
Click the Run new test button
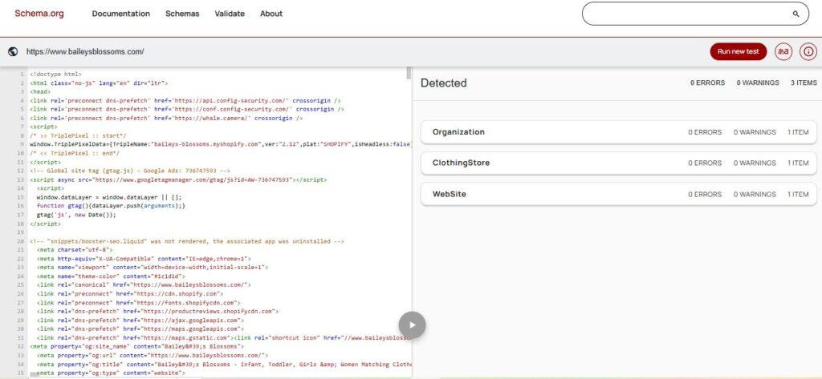[x=739, y=52]
